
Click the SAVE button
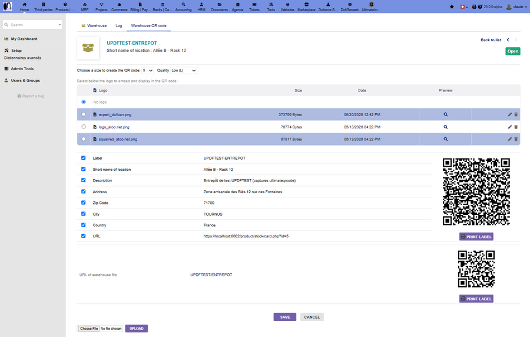pos(285,317)
